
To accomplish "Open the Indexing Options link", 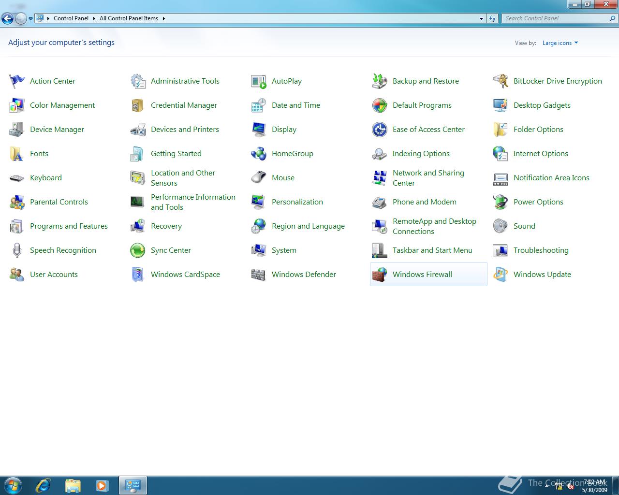I will pyautogui.click(x=421, y=154).
